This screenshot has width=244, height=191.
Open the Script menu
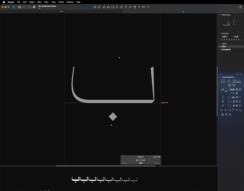pos(61,2)
